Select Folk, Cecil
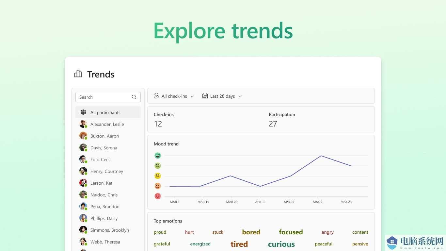 [x=108, y=159]
